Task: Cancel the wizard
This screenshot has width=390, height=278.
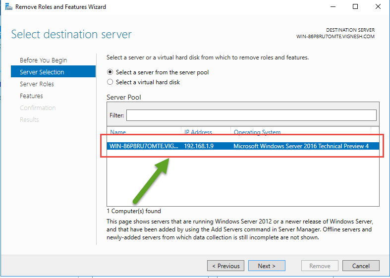Action: point(361,266)
